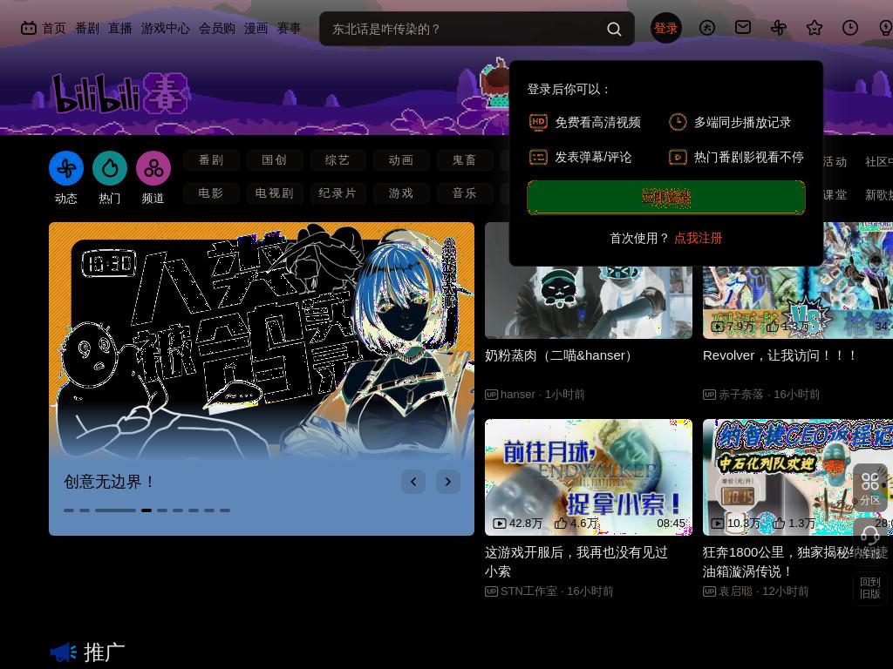Open the 分区 grid side button
893x669 pixels.
point(869,488)
